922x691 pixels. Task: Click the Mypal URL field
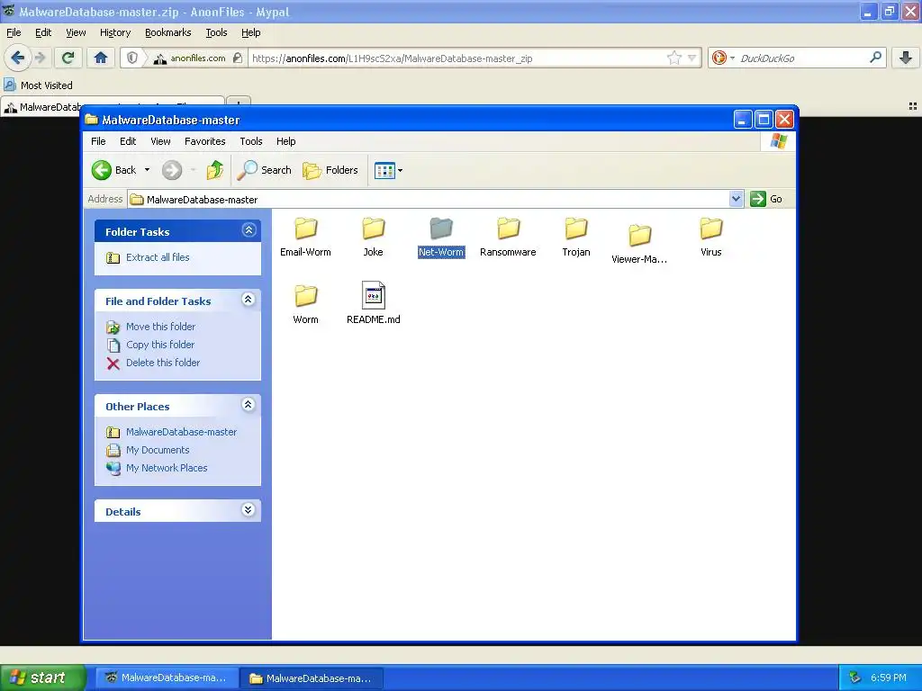(x=457, y=58)
